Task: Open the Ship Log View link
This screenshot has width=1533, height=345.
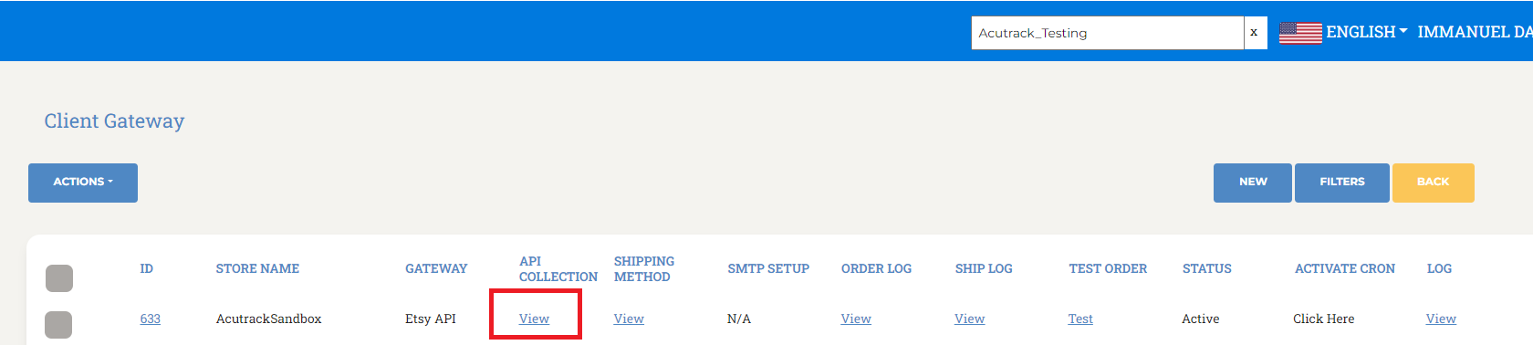Action: tap(970, 319)
